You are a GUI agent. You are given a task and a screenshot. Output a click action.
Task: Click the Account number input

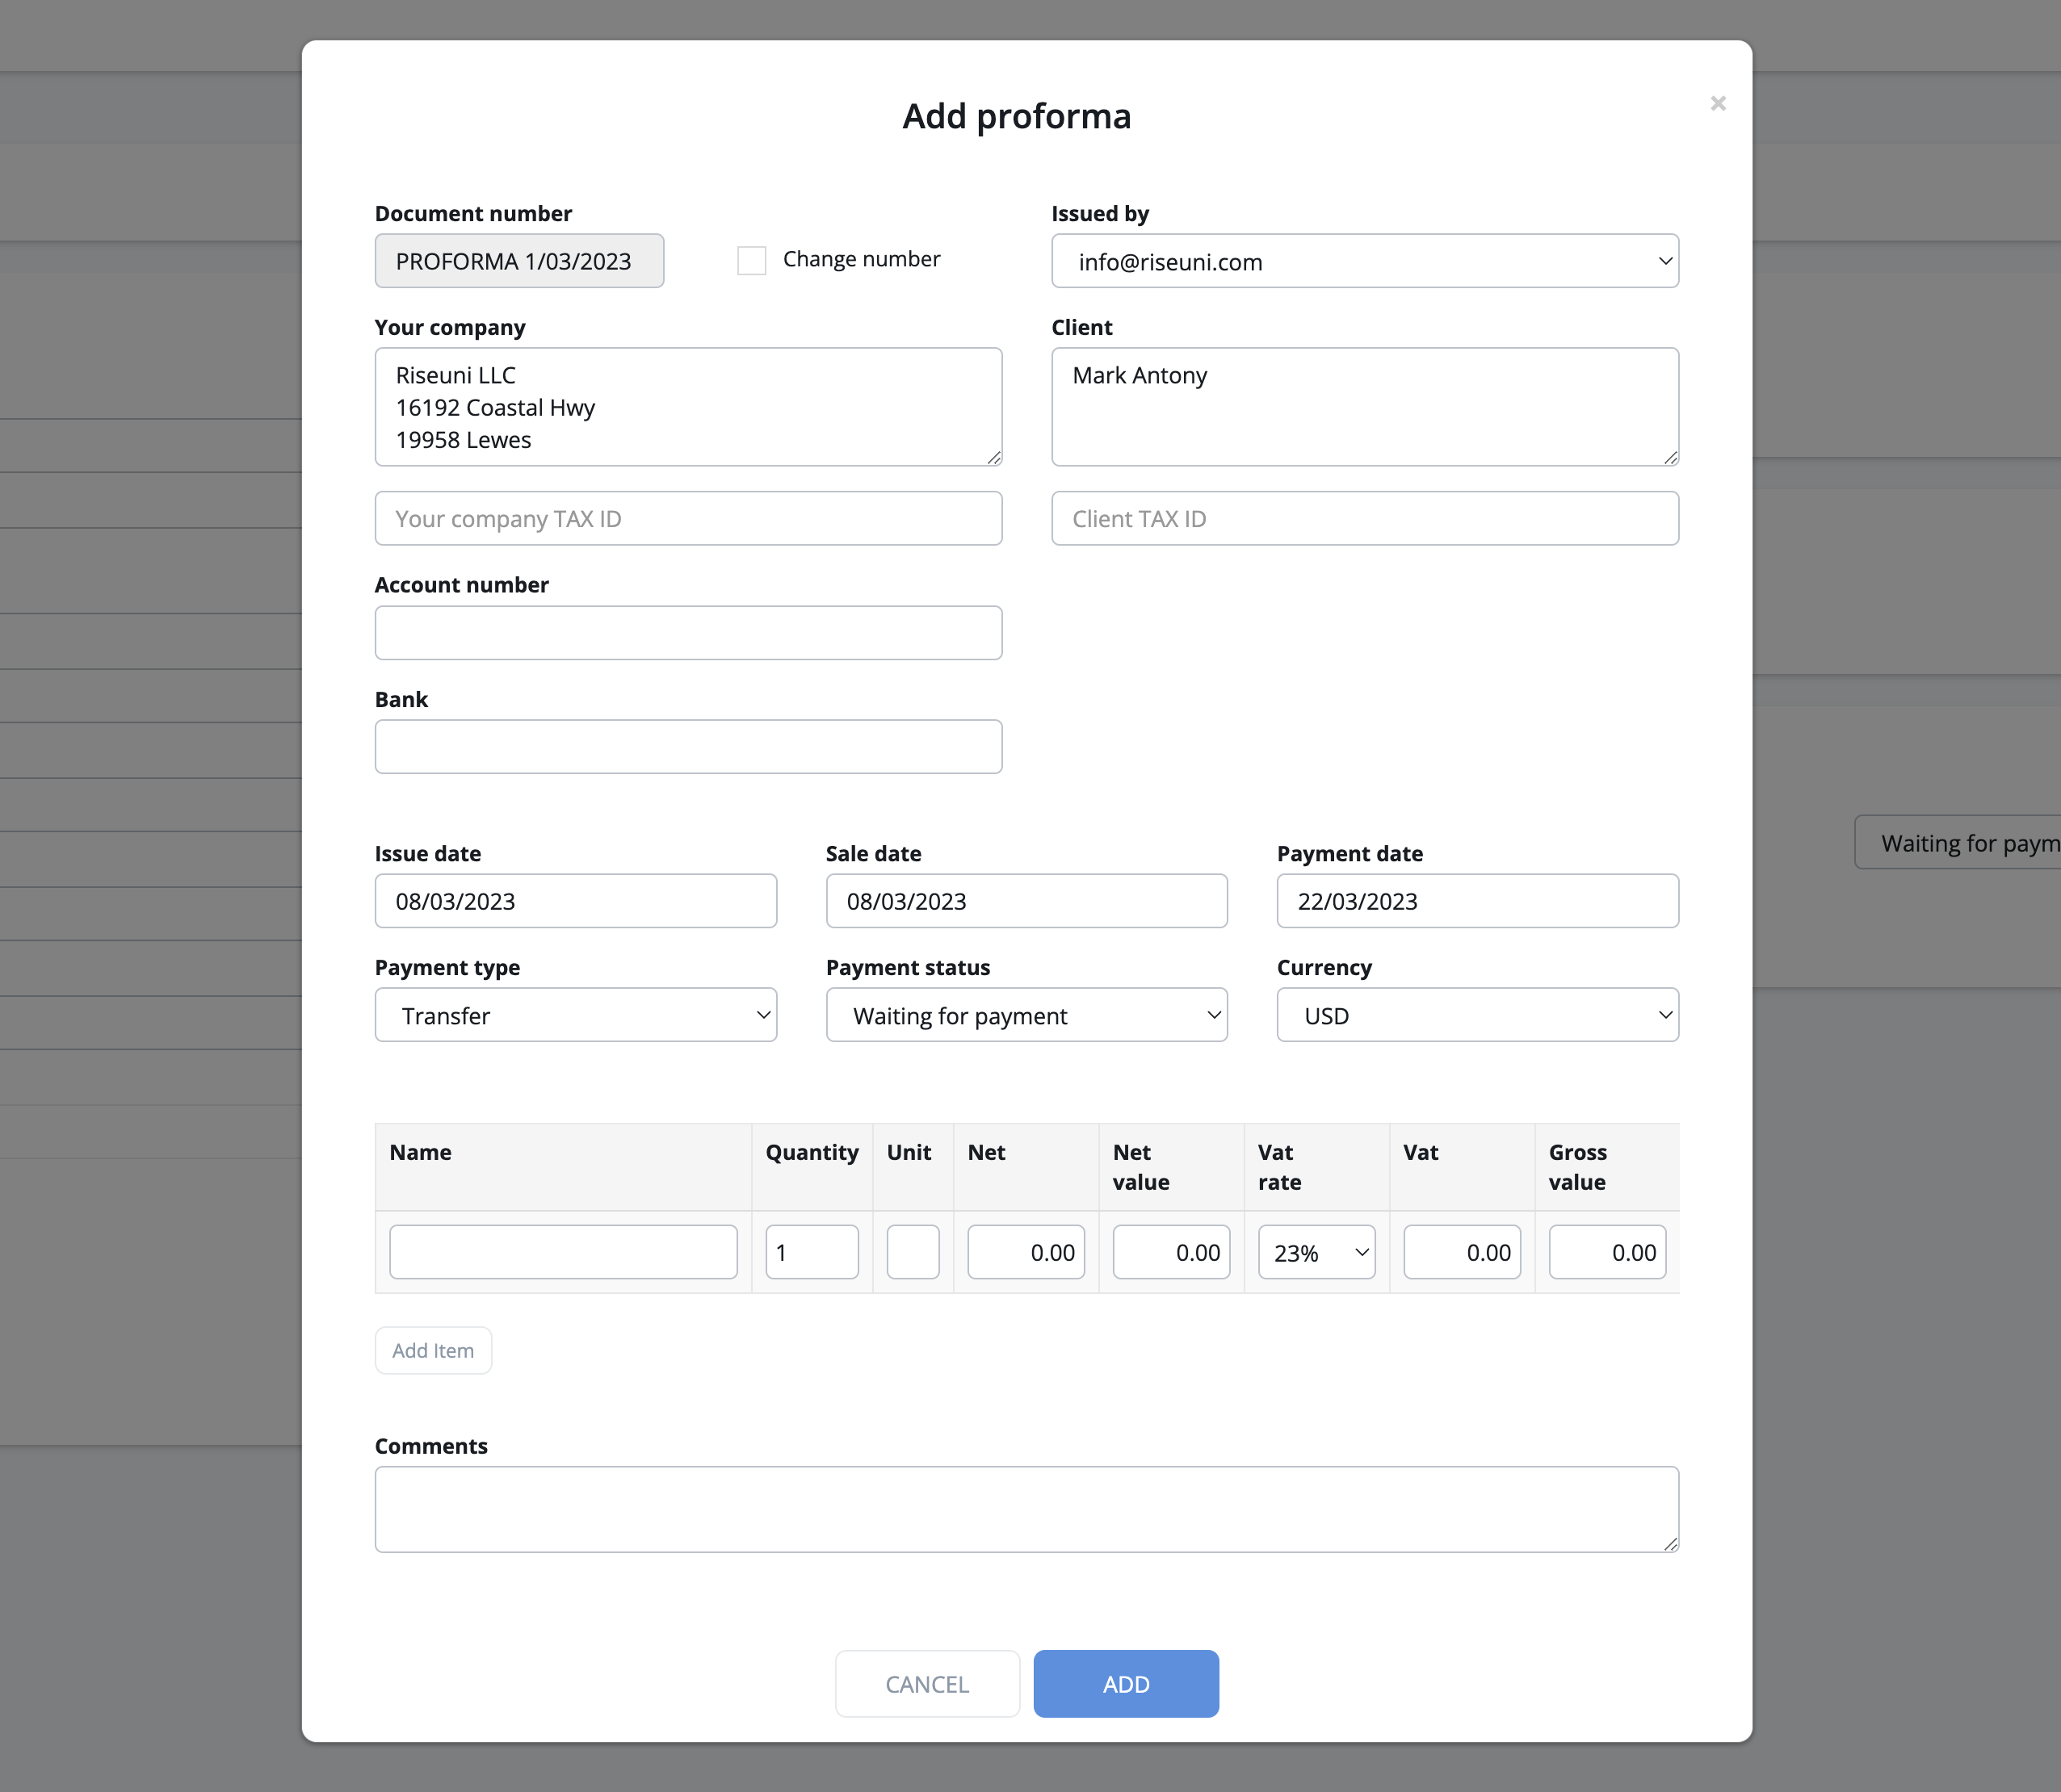tap(687, 632)
